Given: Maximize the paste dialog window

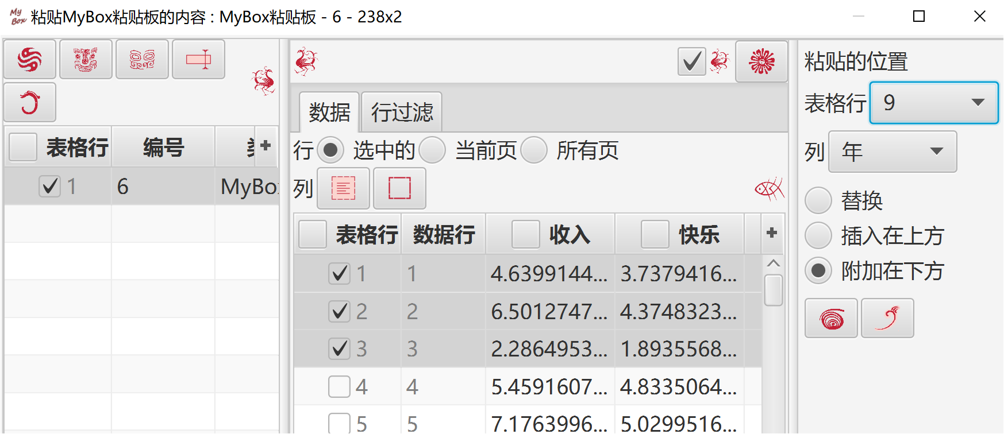Looking at the screenshot, I should click(919, 16).
